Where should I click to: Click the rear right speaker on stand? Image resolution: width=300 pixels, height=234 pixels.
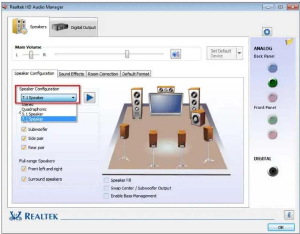pyautogui.click(x=182, y=149)
